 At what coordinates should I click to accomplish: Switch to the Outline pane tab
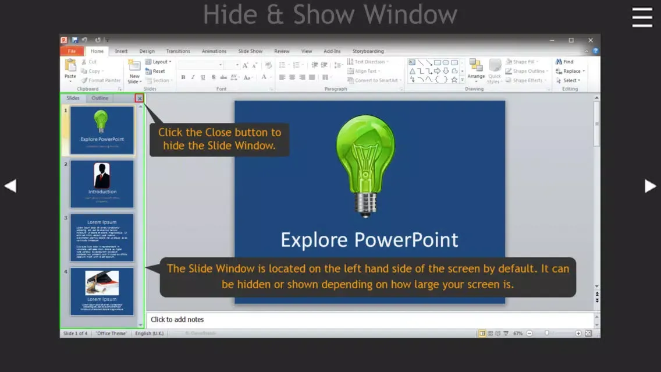pyautogui.click(x=100, y=98)
